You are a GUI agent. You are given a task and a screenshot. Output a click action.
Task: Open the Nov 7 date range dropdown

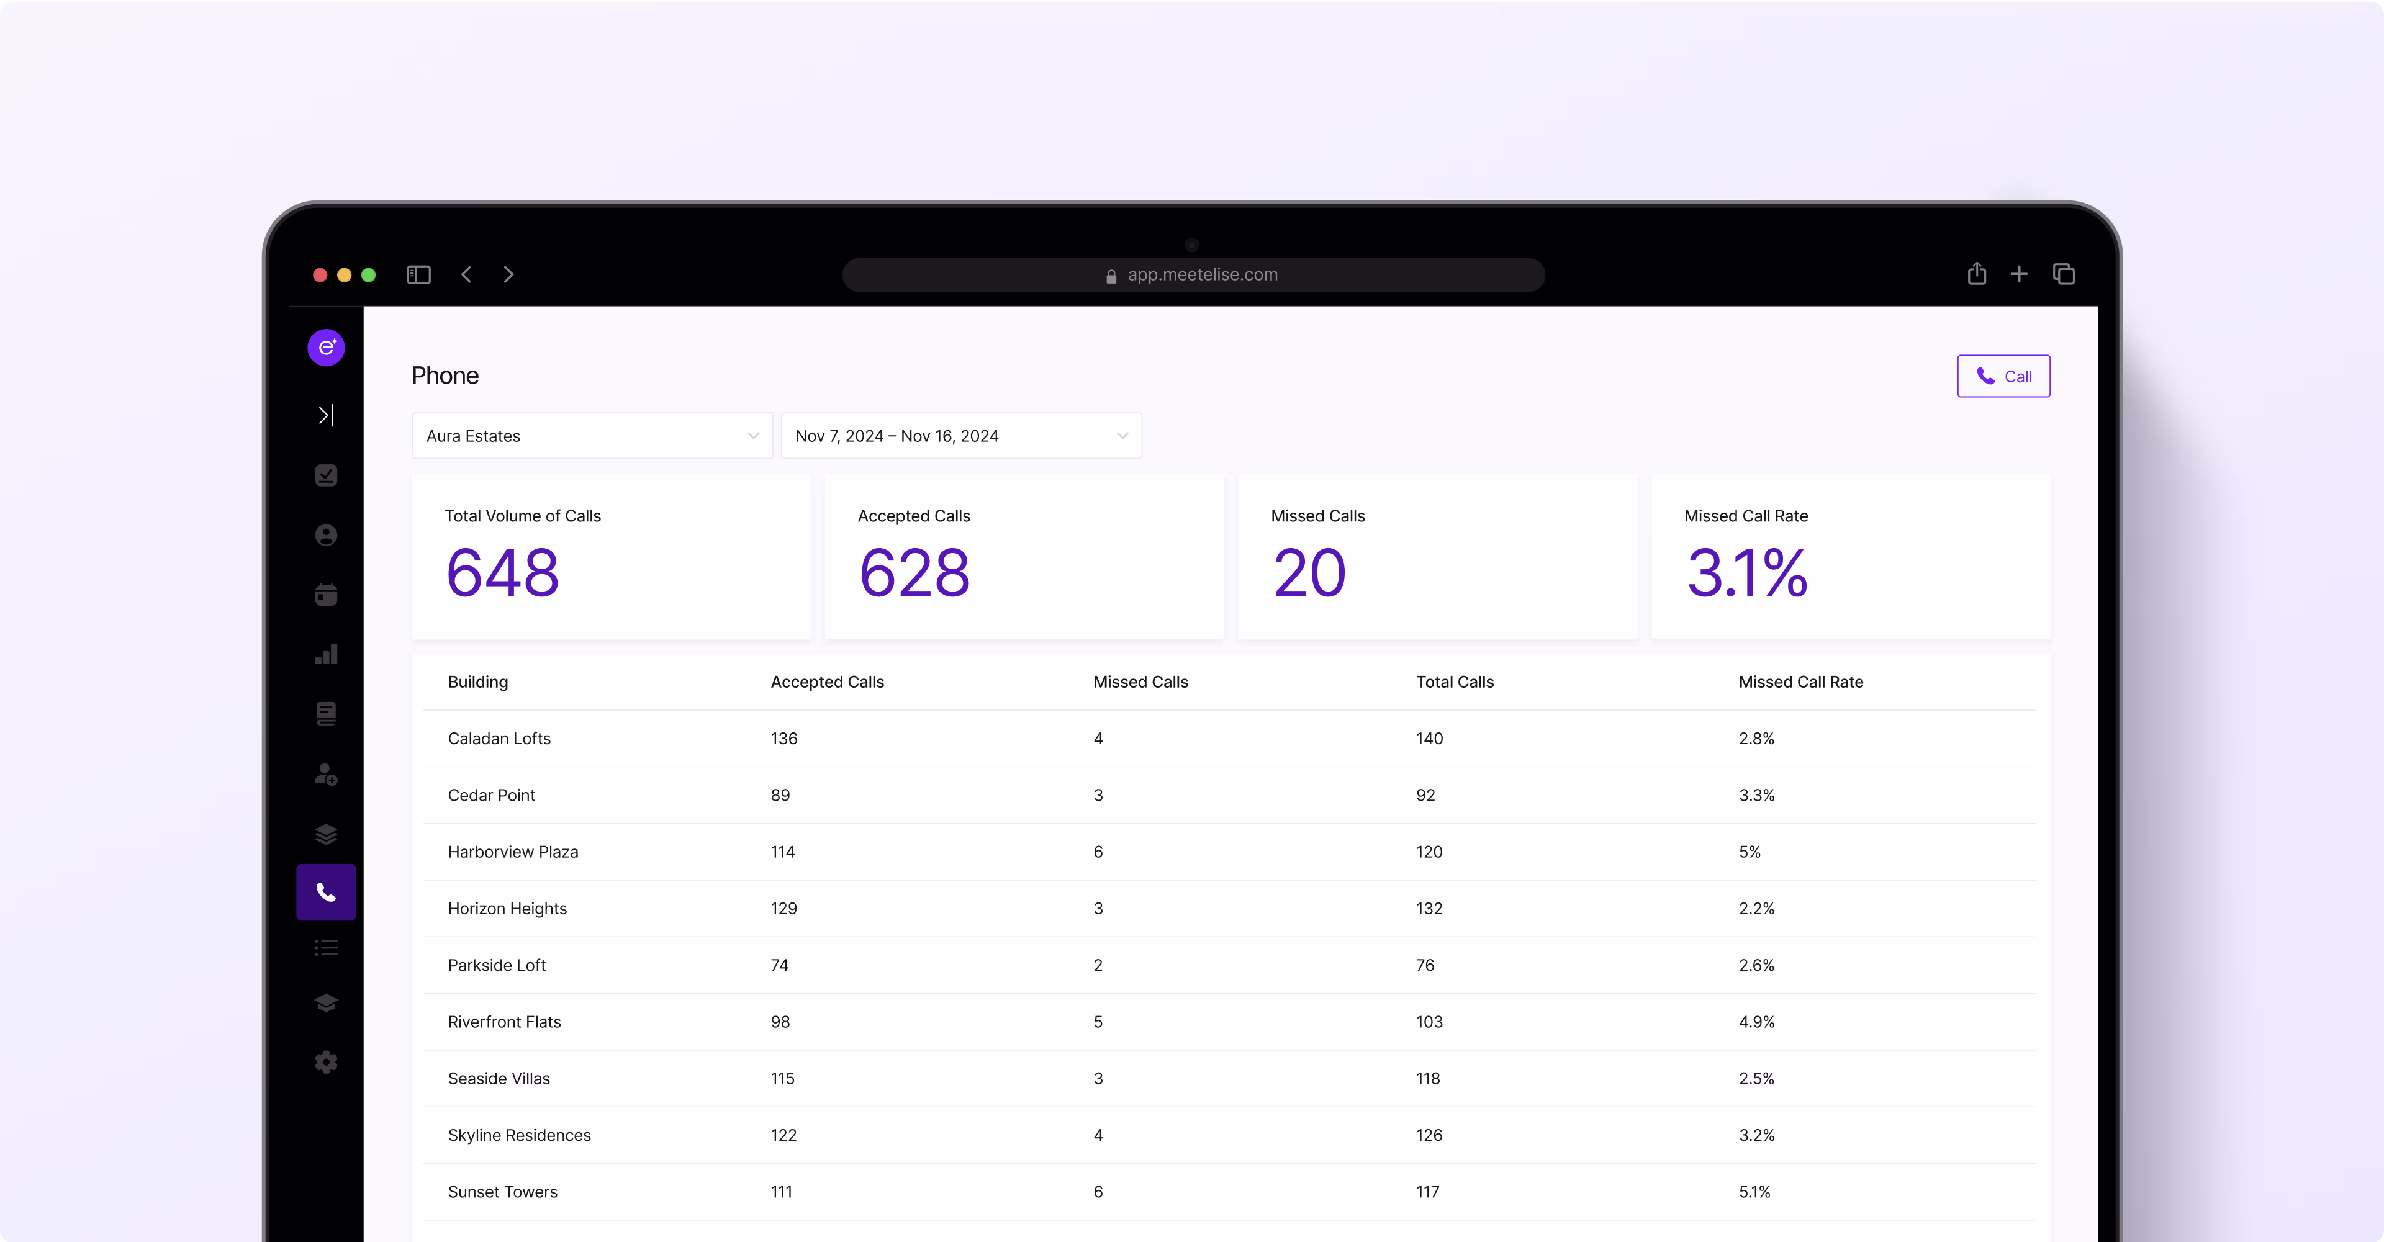960,436
